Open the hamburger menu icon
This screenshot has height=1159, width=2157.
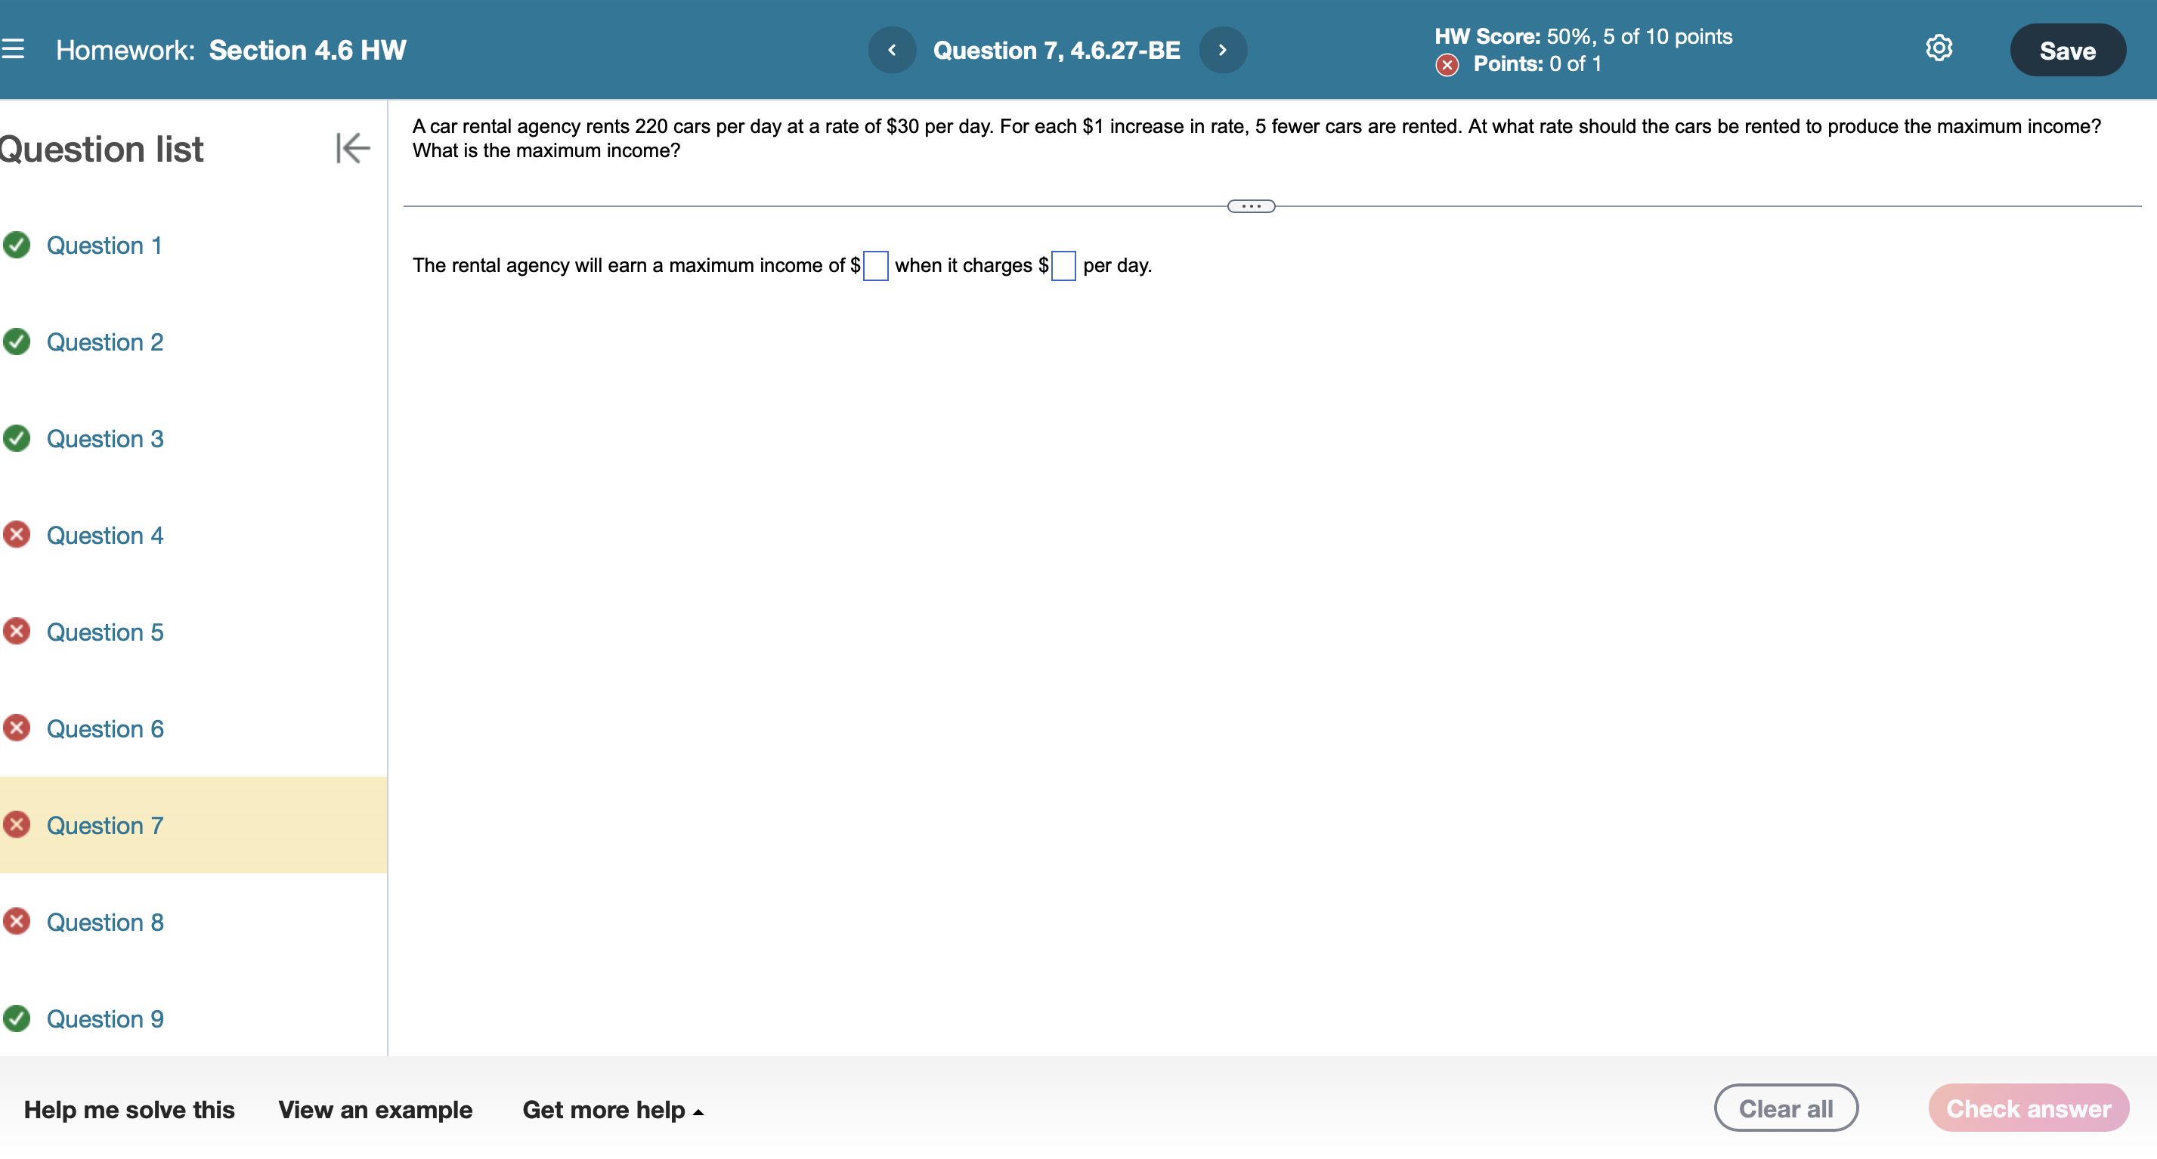pos(13,49)
